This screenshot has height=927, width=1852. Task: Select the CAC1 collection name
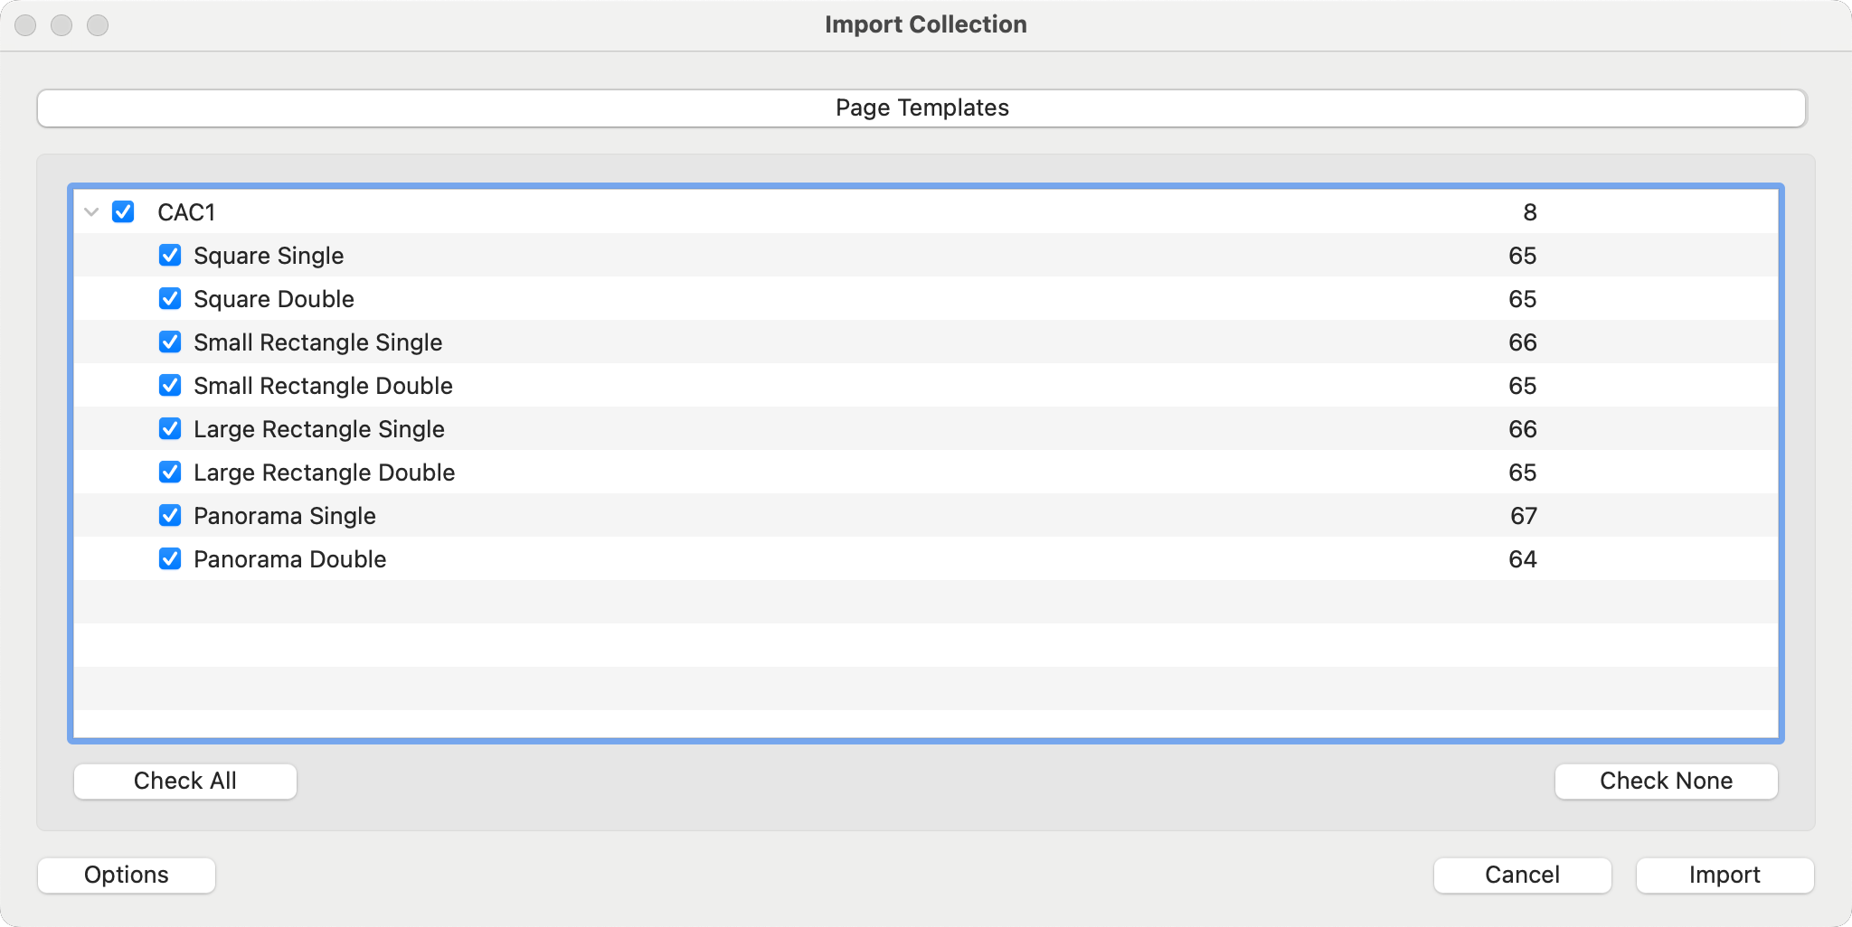186,212
